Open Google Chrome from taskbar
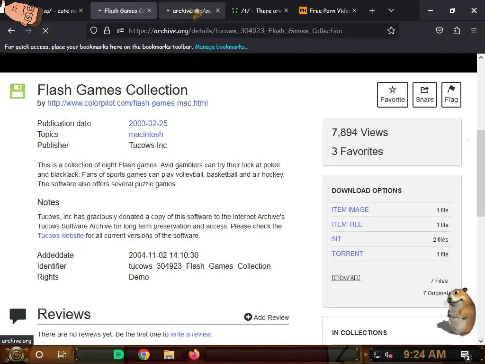 [x=144, y=355]
